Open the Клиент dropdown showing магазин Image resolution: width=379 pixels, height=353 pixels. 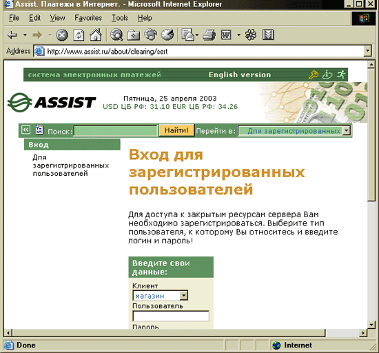point(183,296)
